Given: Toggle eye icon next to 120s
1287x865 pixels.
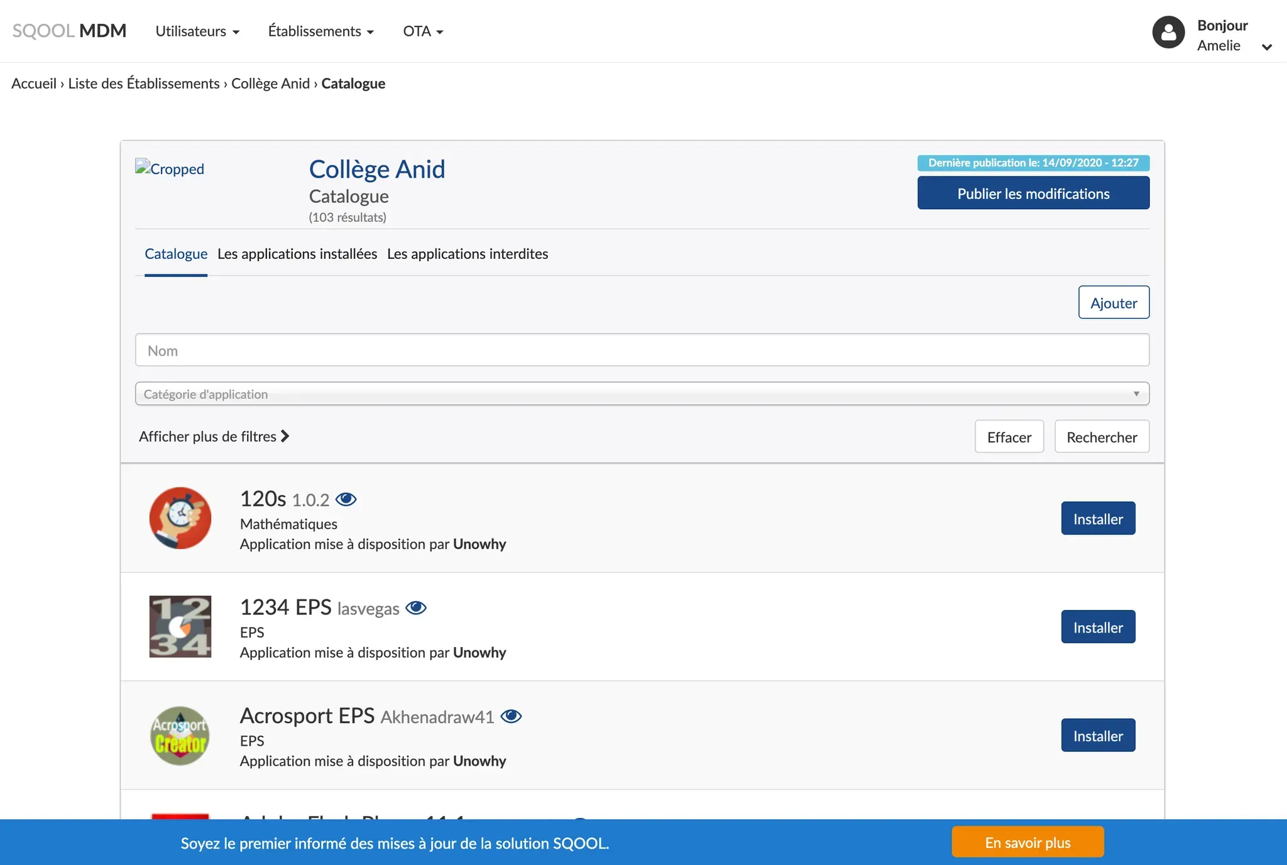Looking at the screenshot, I should [346, 499].
